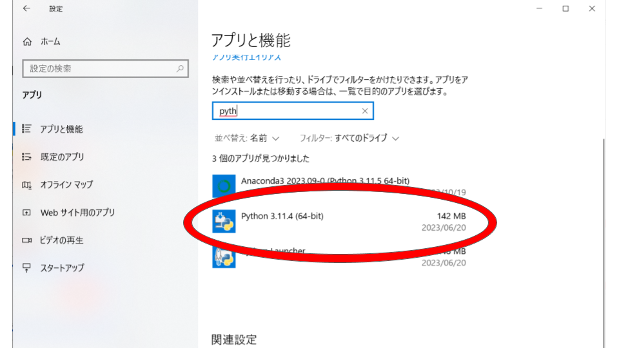Select Web サイト用のアプリ sidebar icon
The height and width of the screenshot is (348, 619).
[x=27, y=213]
